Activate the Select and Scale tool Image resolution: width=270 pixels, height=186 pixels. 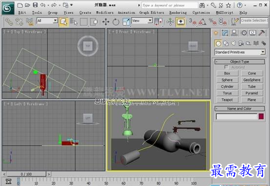point(126,22)
